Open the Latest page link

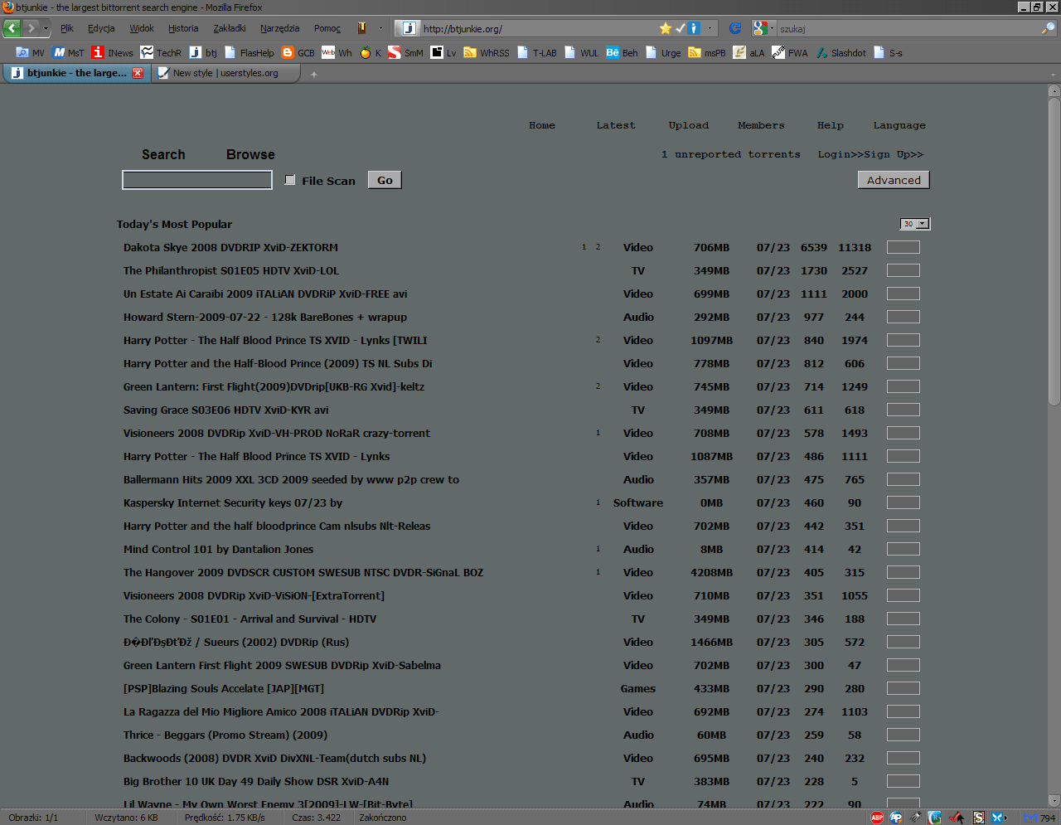(x=616, y=125)
